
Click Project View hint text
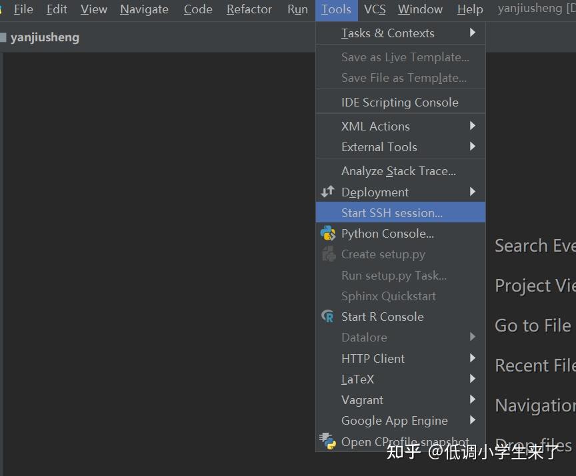535,286
